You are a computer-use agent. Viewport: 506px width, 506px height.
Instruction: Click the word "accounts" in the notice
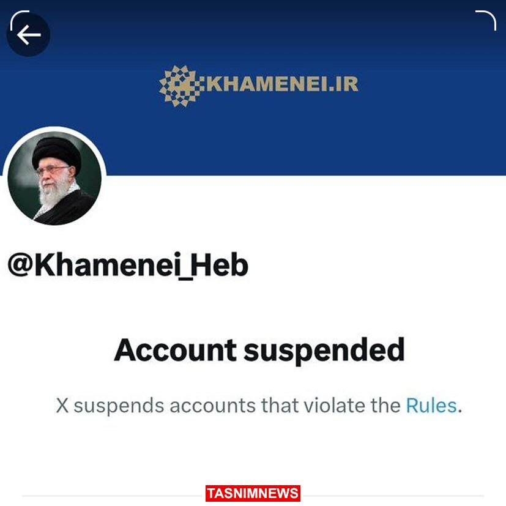(x=213, y=406)
